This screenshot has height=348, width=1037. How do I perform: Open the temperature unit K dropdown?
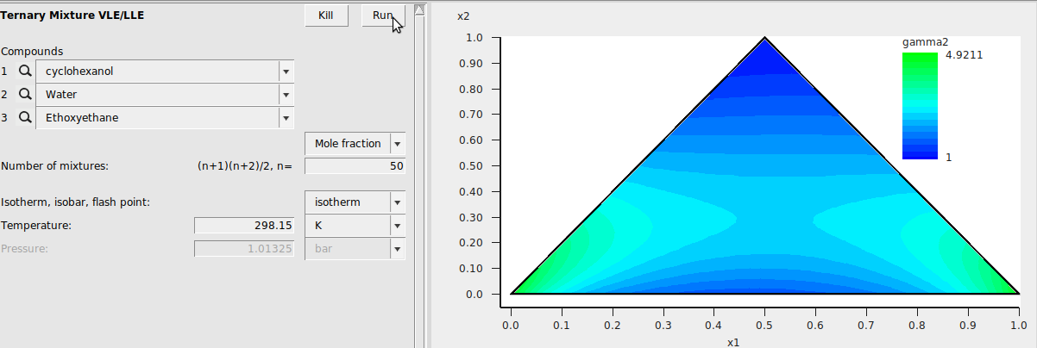coord(397,226)
